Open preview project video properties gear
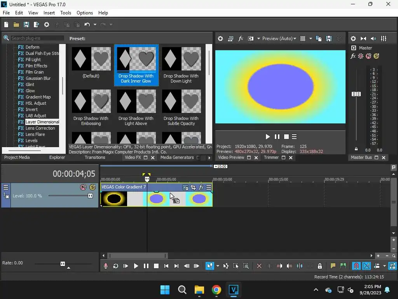The height and width of the screenshot is (299, 398). (x=220, y=39)
